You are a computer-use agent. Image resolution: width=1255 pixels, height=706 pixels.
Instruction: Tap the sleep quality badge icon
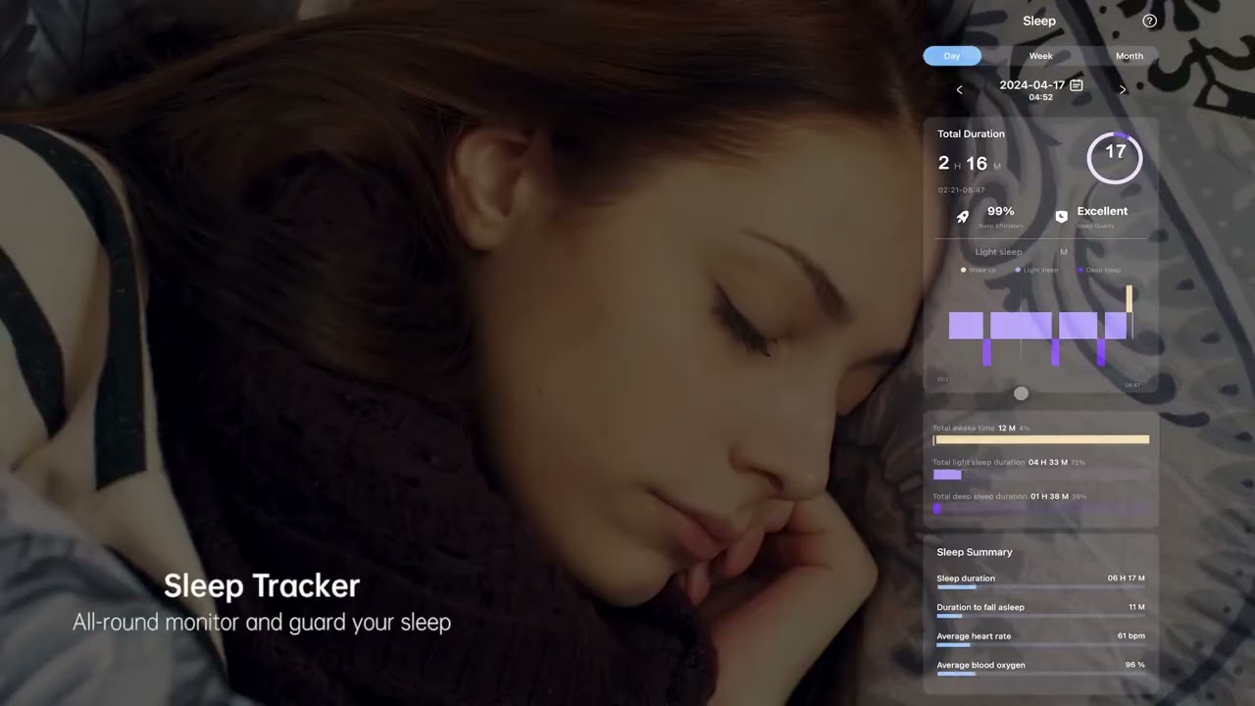tap(1061, 217)
